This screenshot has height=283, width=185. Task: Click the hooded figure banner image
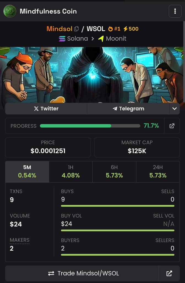[92, 75]
